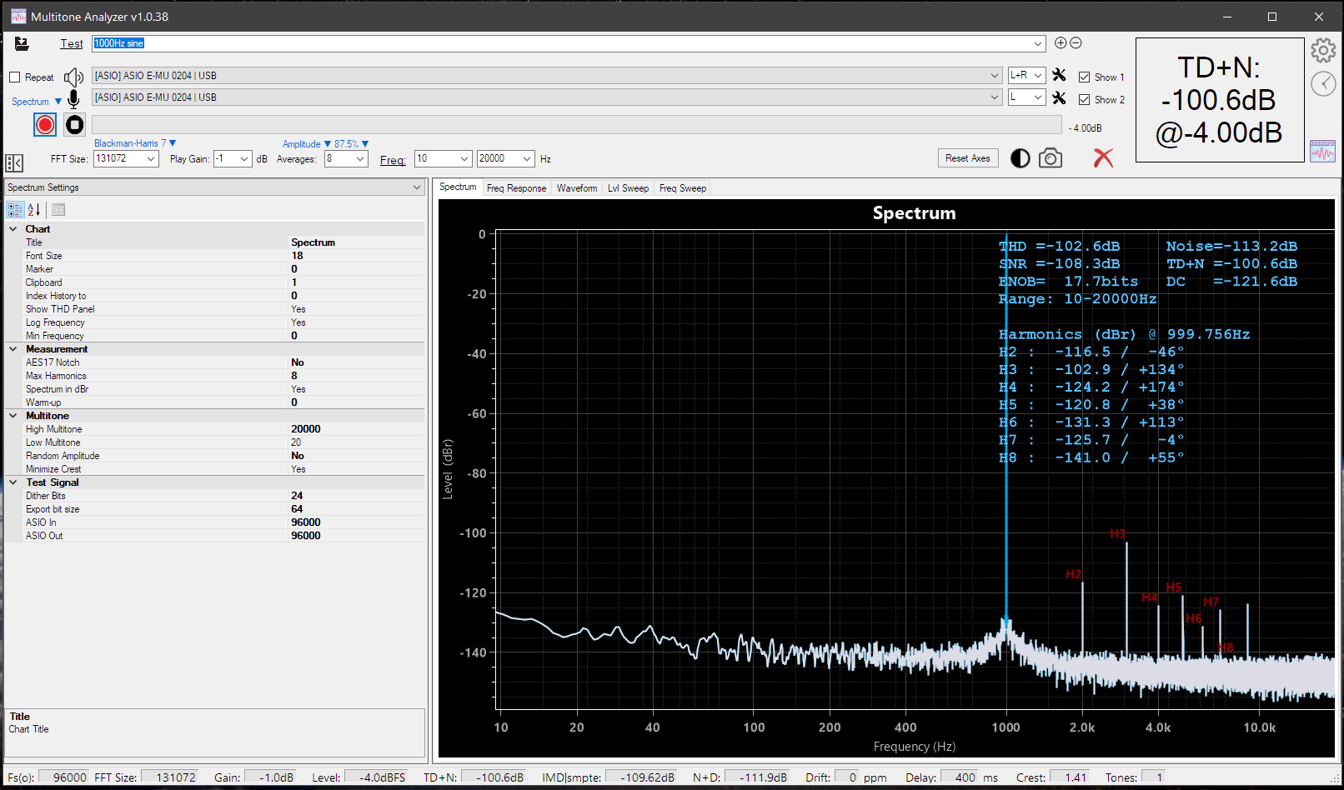Collapse the Measurement property category
Image resolution: width=1344 pixels, height=790 pixels.
click(x=13, y=349)
